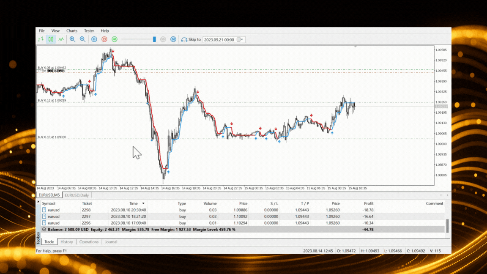
Task: Click the total profit -44.78
Action: [368, 230]
